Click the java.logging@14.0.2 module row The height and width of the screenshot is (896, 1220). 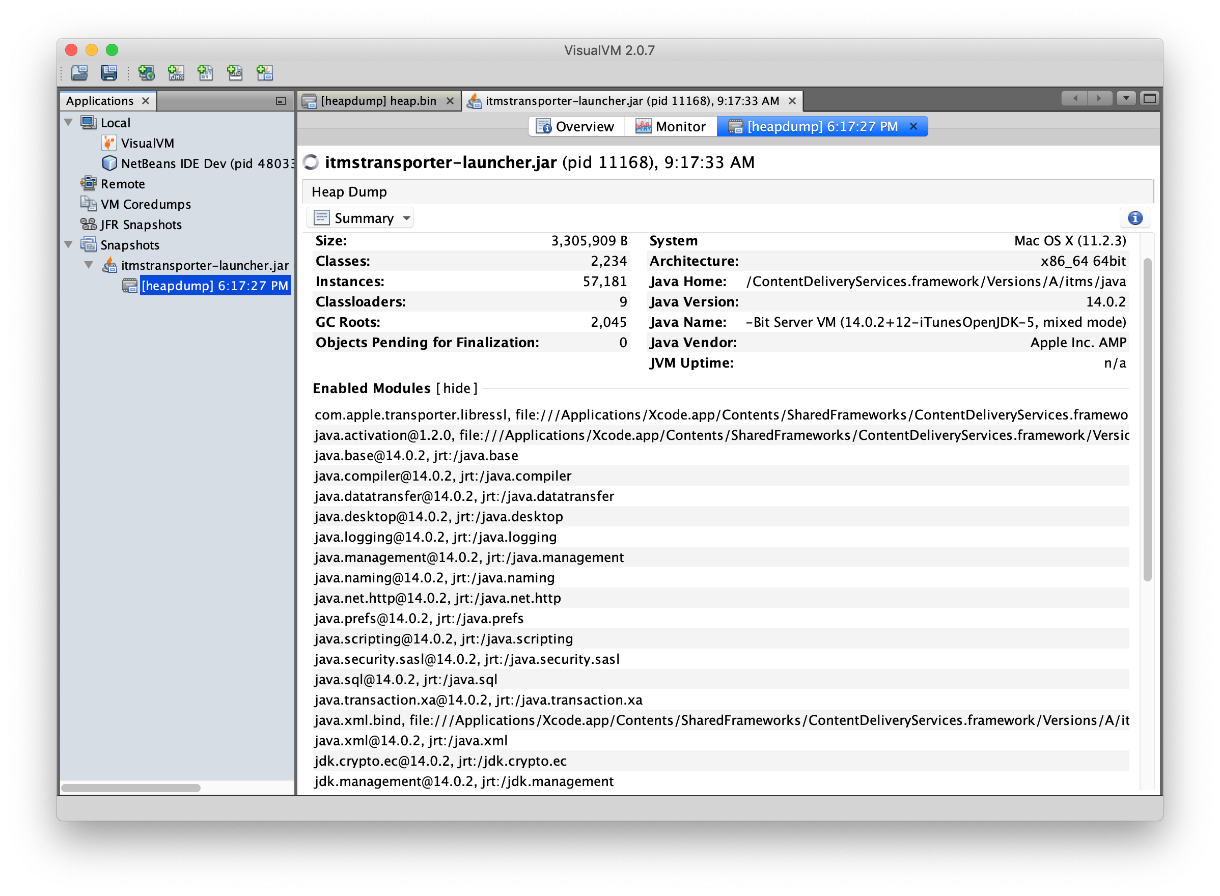pyautogui.click(x=721, y=537)
